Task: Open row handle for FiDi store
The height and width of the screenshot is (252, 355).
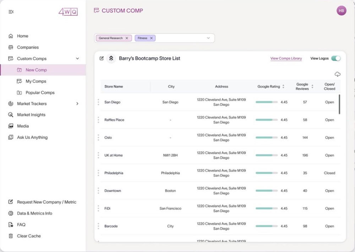Action: pyautogui.click(x=98, y=208)
